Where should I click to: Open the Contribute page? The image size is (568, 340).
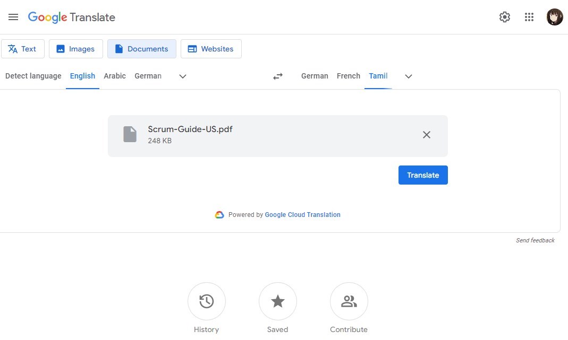click(349, 301)
